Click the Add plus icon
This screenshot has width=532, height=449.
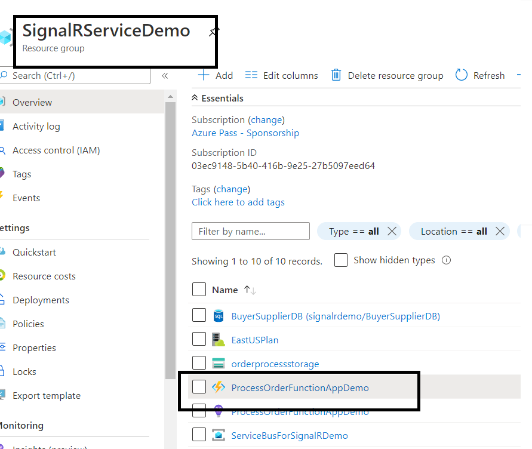click(204, 75)
